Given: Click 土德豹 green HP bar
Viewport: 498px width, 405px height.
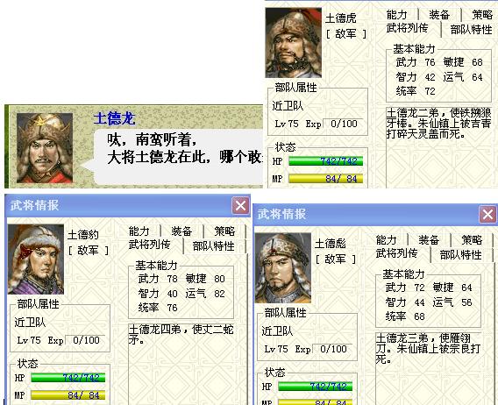Looking at the screenshot, I should pos(68,378).
